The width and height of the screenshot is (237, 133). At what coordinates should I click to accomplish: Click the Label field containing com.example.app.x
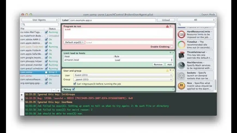tap(113, 20)
